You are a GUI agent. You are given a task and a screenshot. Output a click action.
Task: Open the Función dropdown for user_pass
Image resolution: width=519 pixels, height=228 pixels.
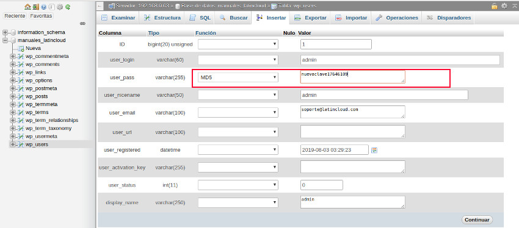[238, 77]
